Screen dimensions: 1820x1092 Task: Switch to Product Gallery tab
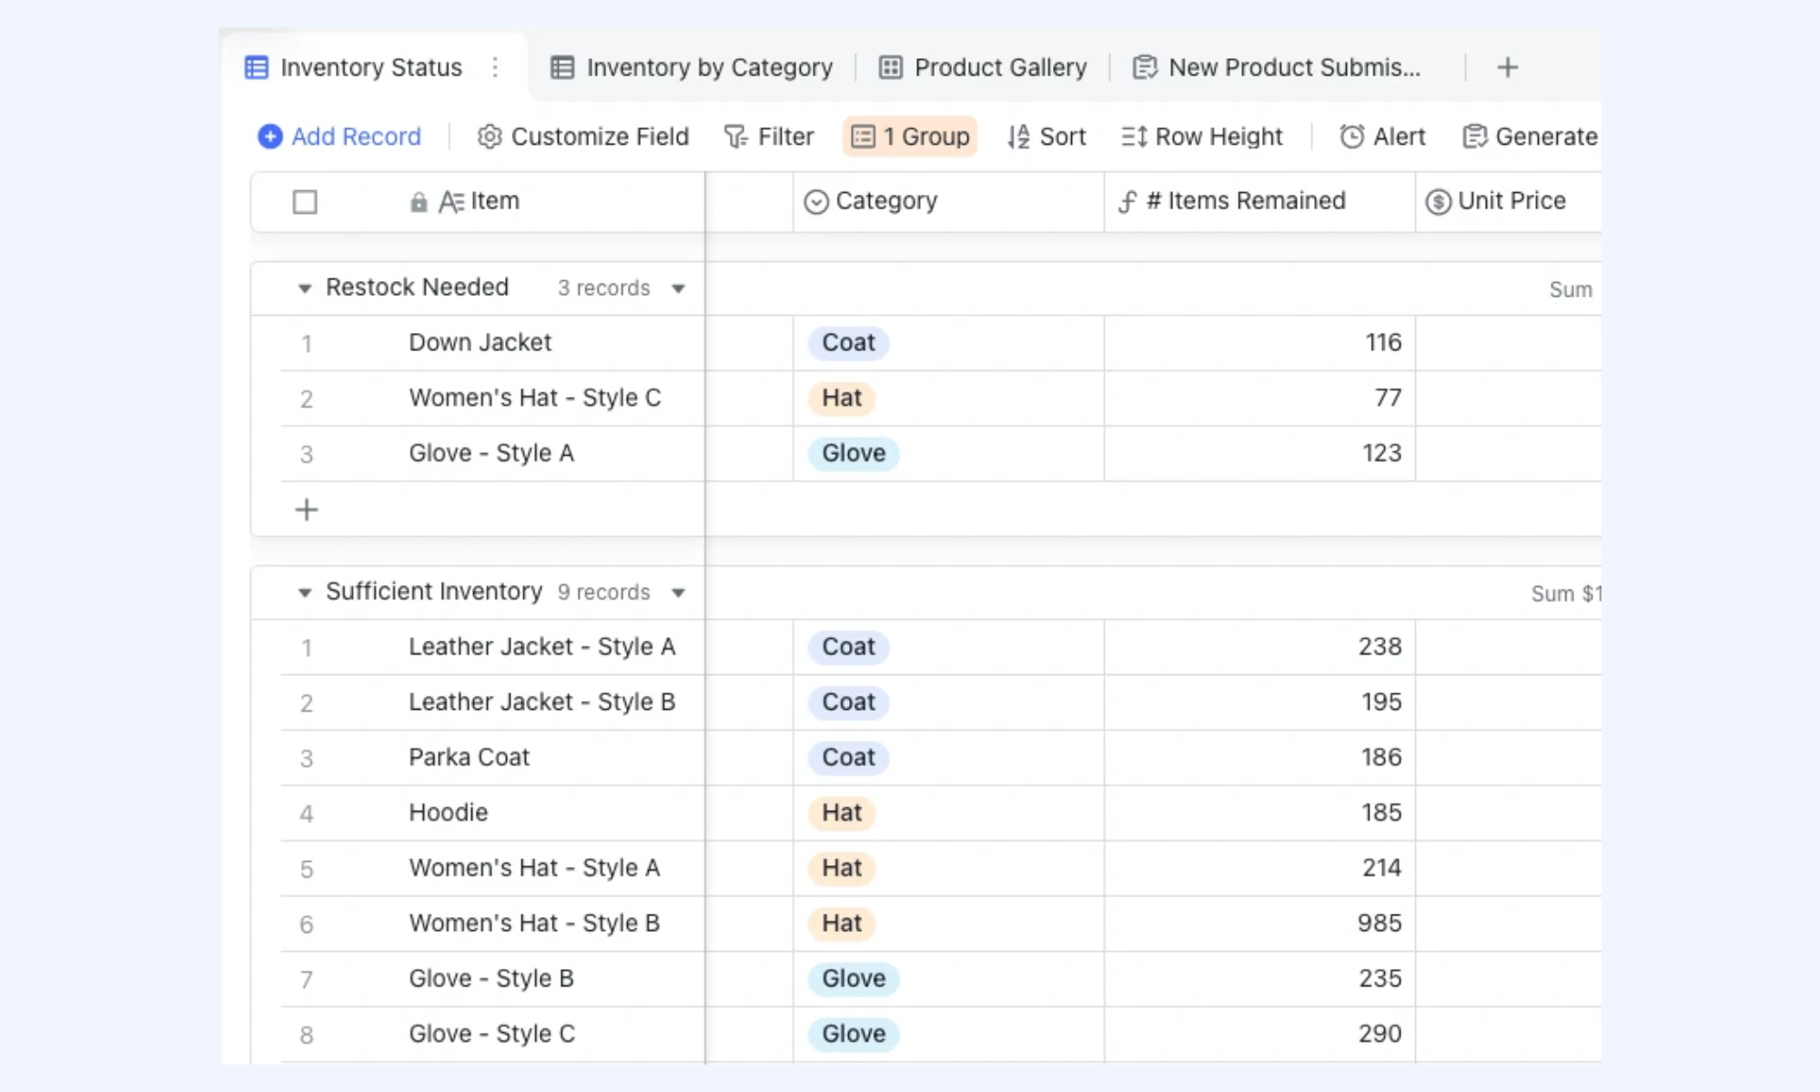point(983,67)
